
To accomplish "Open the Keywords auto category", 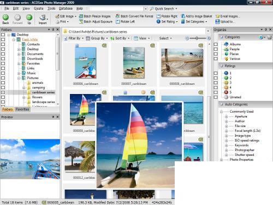I will pos(241,145).
